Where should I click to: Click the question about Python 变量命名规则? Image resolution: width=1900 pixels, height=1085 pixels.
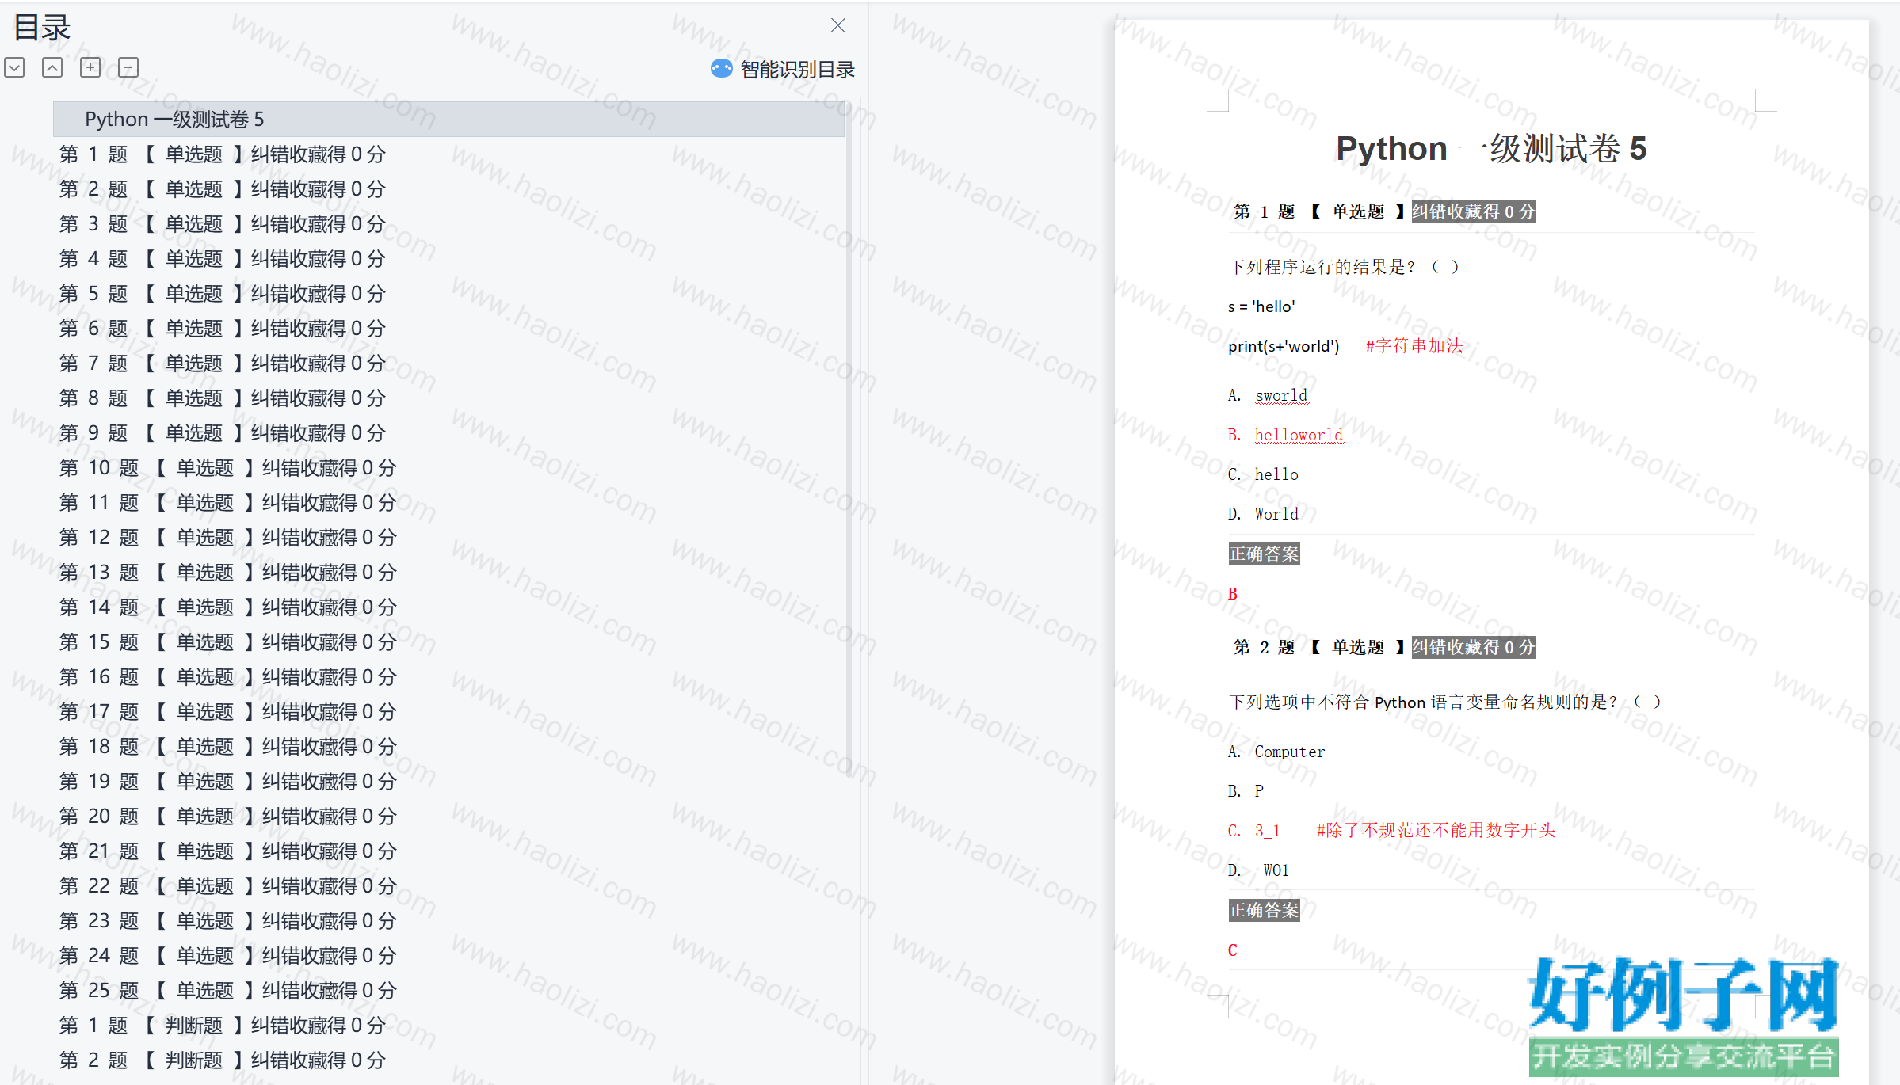1444,702
